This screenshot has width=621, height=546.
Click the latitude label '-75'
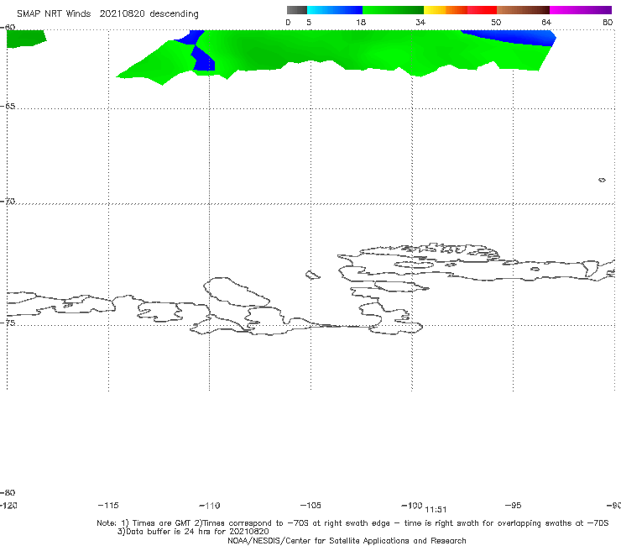pyautogui.click(x=8, y=323)
